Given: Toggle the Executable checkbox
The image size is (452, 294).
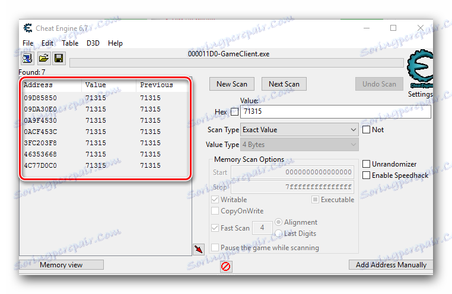Looking at the screenshot, I should point(315,200).
